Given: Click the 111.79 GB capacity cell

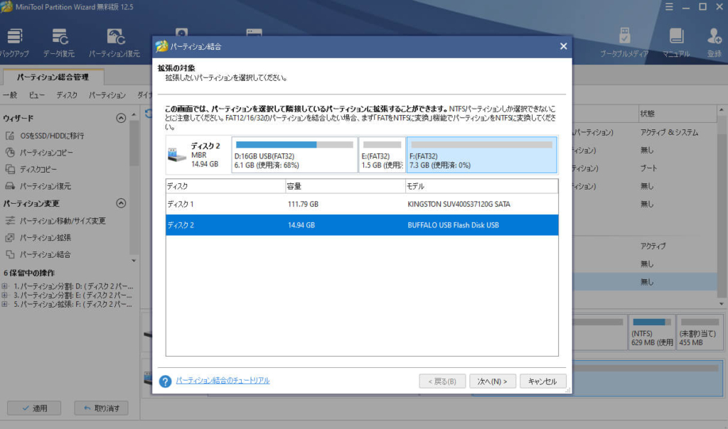Looking at the screenshot, I should click(x=303, y=204).
